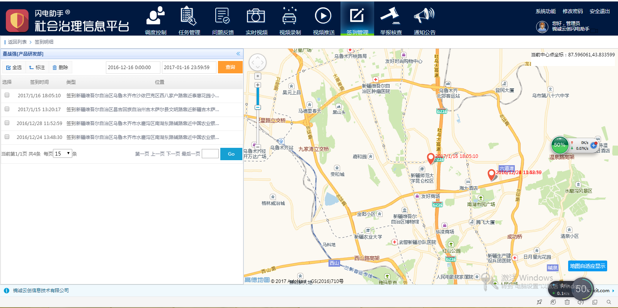
Task: Open the 任务管理 task management icon
Action: [189, 17]
